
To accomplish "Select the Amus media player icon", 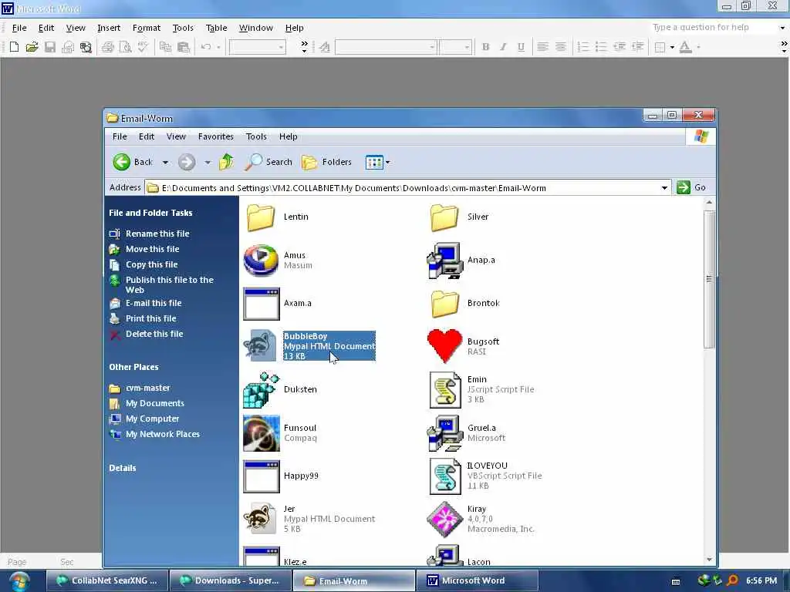I will [261, 261].
